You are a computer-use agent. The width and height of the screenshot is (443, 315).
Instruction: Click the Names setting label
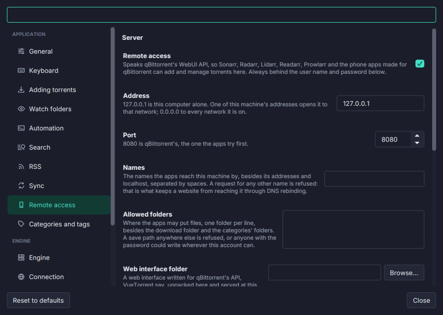pyautogui.click(x=134, y=167)
